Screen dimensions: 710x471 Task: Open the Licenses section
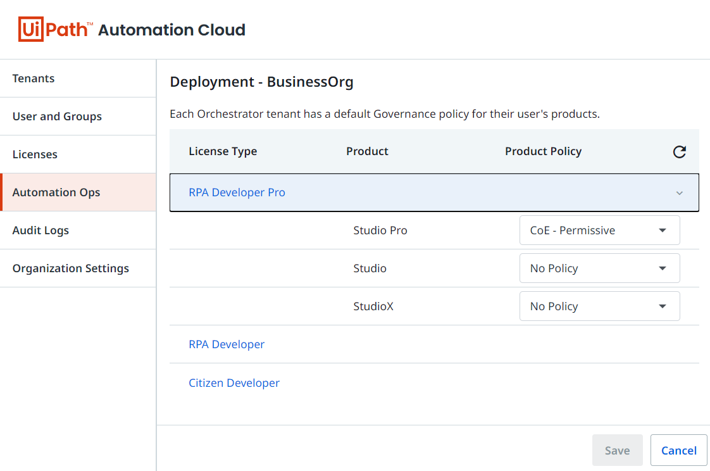[78, 154]
